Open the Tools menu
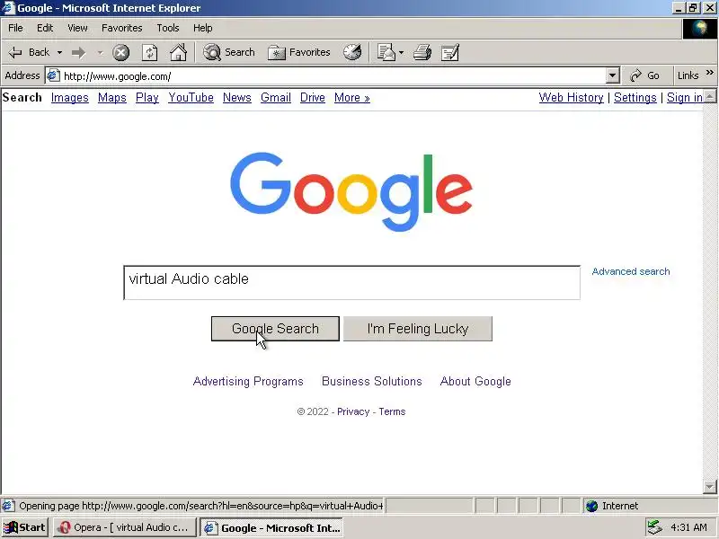Screen dimensions: 719x539 click(168, 28)
